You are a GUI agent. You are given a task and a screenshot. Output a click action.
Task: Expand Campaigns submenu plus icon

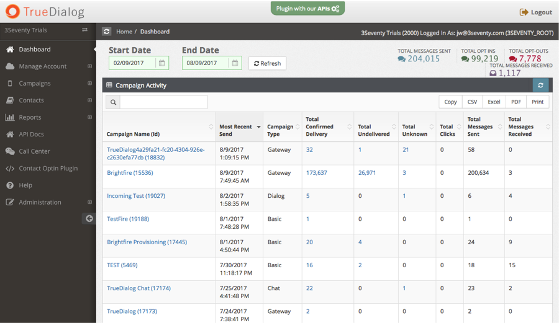tap(89, 83)
